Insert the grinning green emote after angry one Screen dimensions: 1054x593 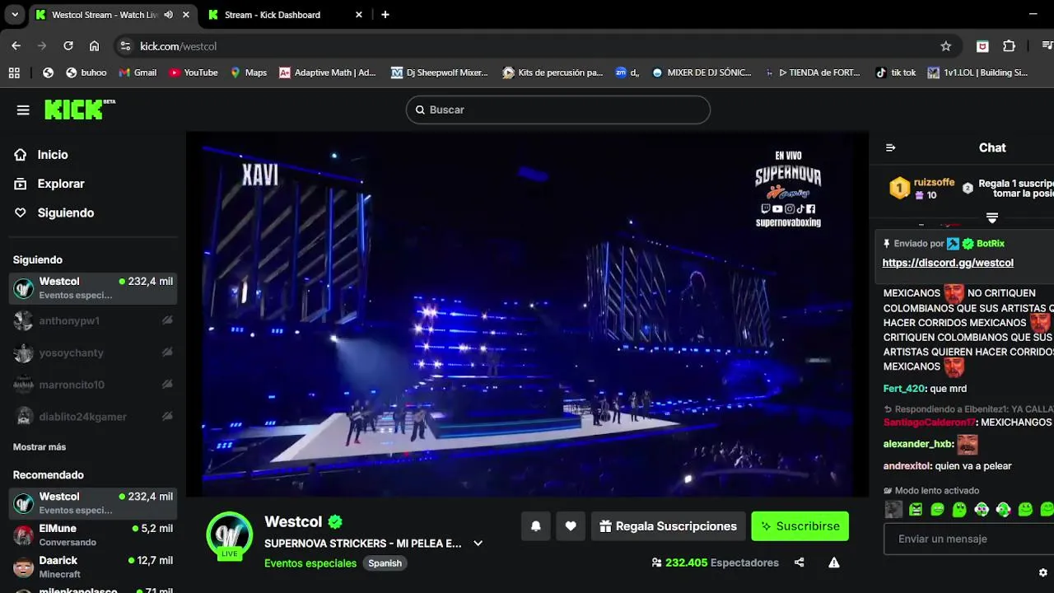[937, 510]
